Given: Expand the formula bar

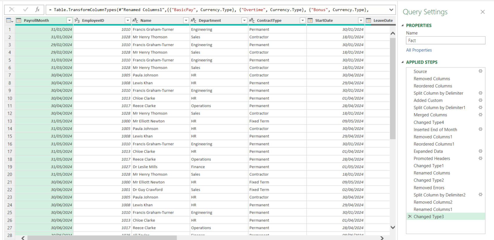Looking at the screenshot, I should click(391, 10).
